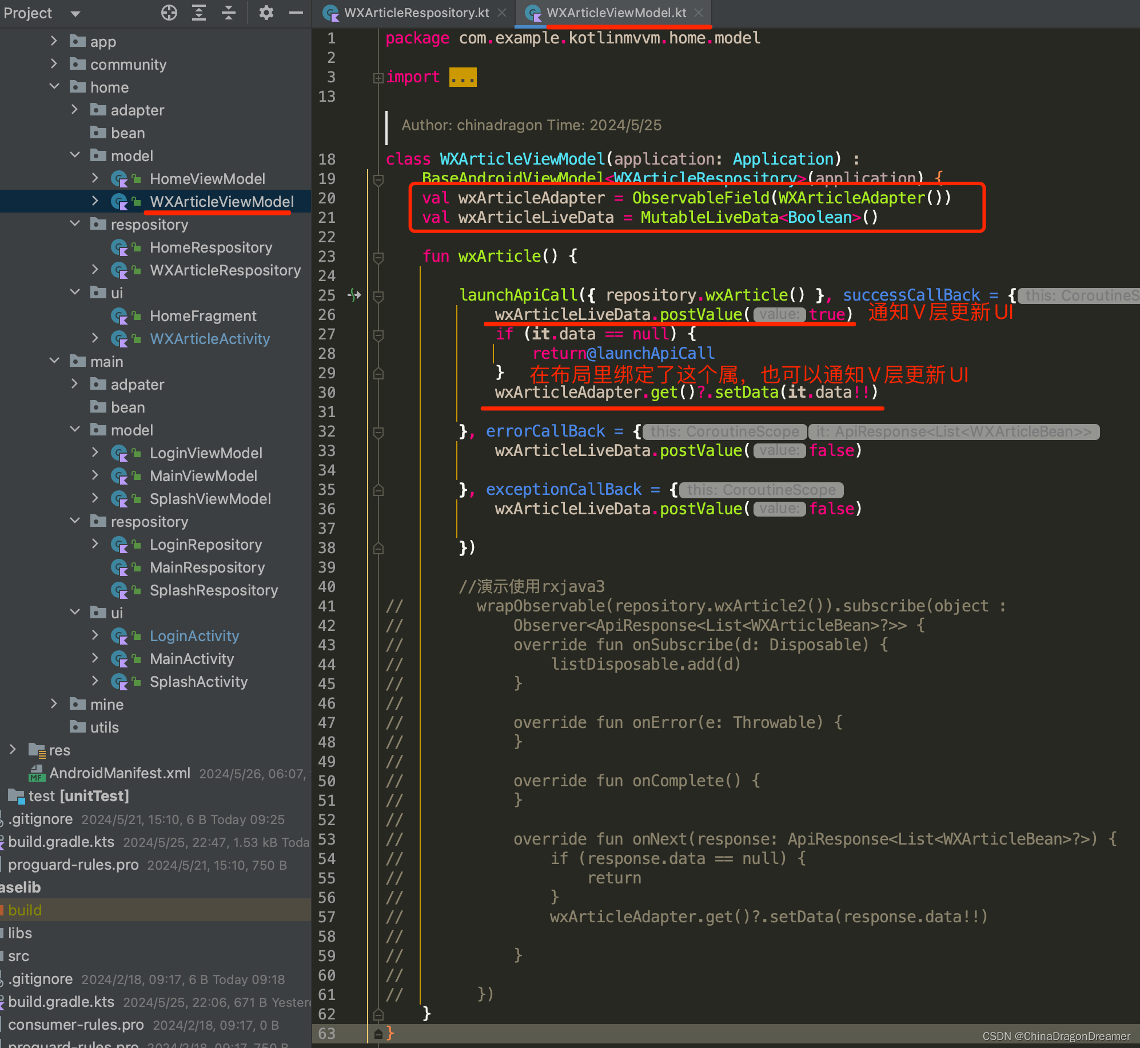Select SplashActivity in the Project tree

pyautogui.click(x=198, y=681)
